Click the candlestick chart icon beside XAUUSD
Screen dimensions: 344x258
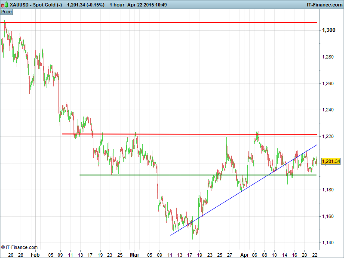click(x=5, y=5)
